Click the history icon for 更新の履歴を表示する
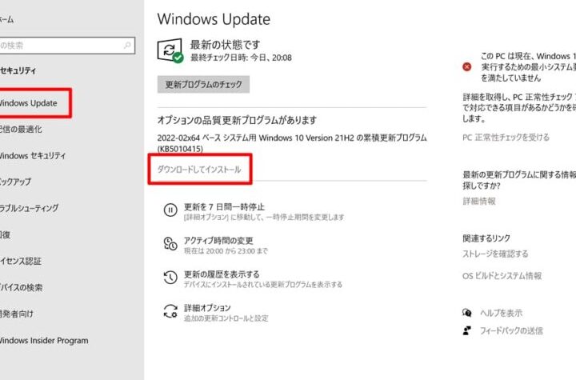This screenshot has width=576, height=380. (x=170, y=278)
